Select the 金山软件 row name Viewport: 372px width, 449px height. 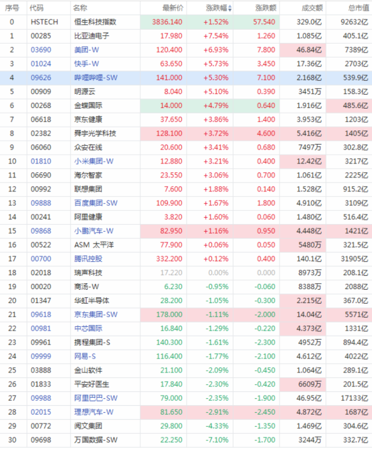pos(88,371)
